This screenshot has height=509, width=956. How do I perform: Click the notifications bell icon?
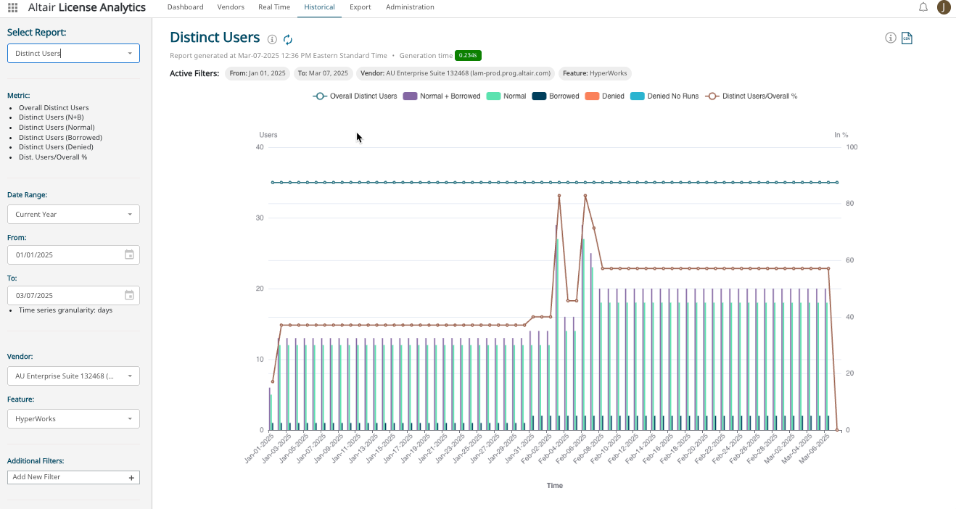(923, 7)
